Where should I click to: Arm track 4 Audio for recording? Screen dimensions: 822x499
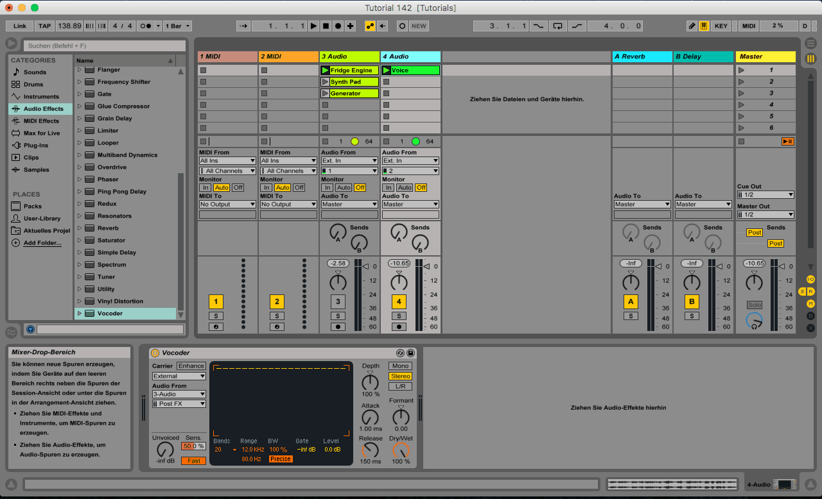point(399,326)
